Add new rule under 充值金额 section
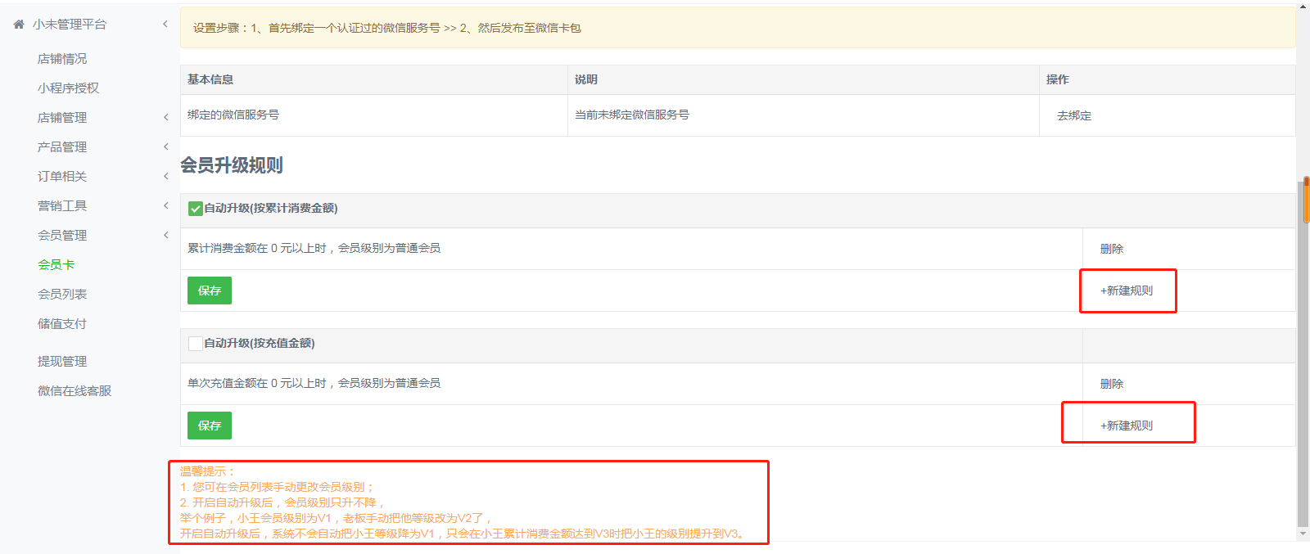1310x554 pixels. 1127,426
